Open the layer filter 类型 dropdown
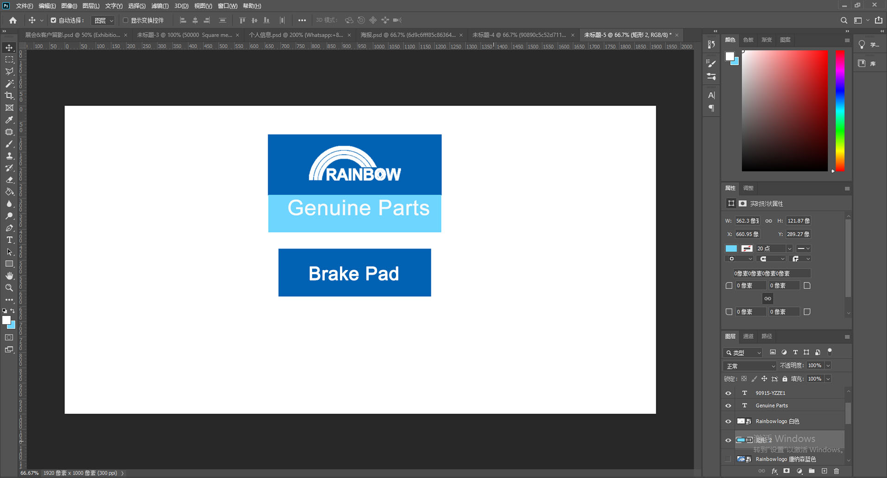This screenshot has height=478, width=887. (743, 353)
